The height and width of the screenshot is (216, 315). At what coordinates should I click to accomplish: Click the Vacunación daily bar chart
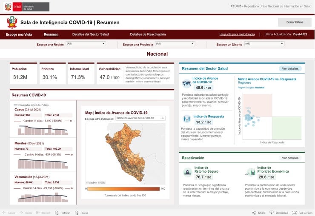(43, 197)
